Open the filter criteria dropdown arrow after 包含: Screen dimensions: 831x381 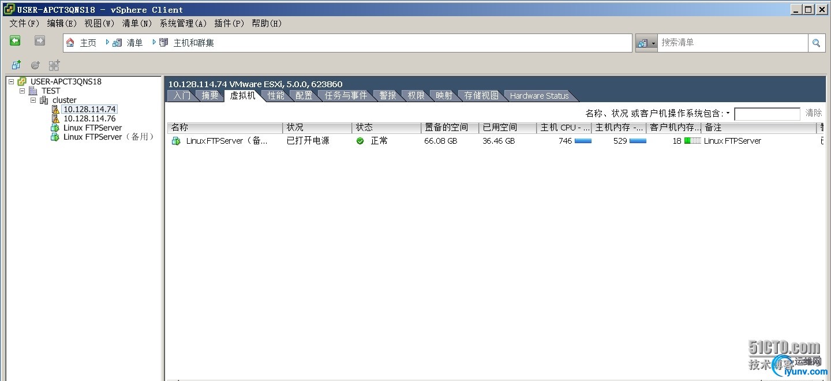point(728,113)
